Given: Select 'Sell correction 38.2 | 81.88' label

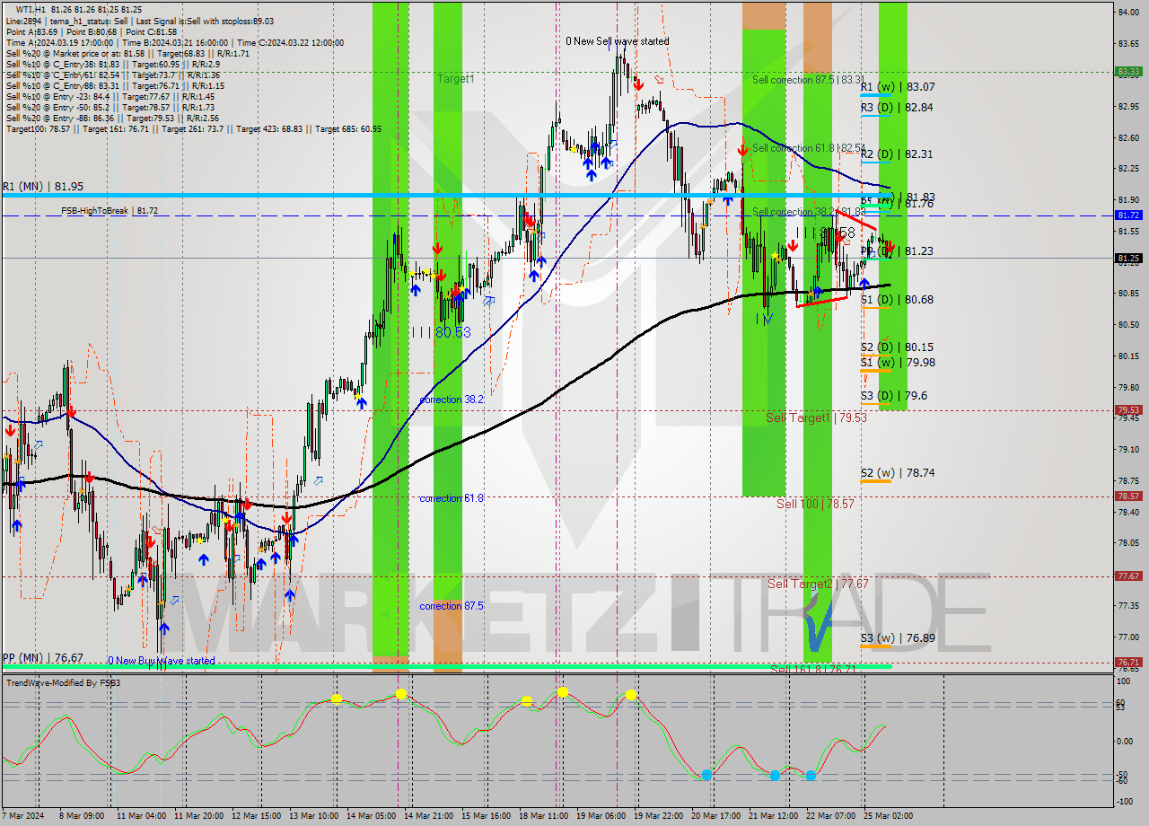Looking at the screenshot, I should (x=809, y=212).
